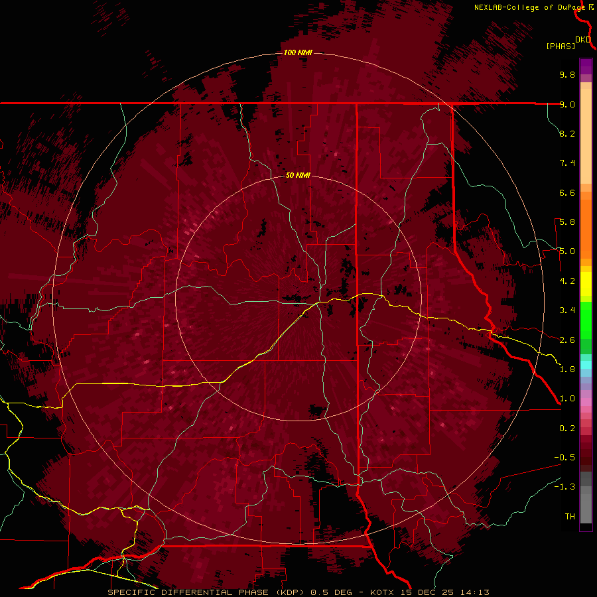Image resolution: width=597 pixels, height=597 pixels.
Task: Click the -1.3 value on the scale
Action: [564, 487]
